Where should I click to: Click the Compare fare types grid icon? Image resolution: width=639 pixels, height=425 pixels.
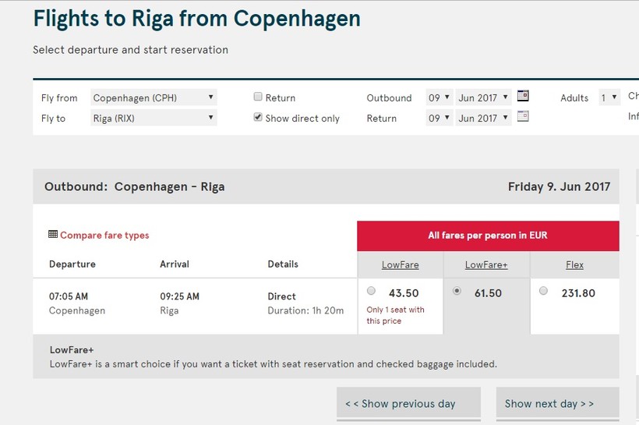(53, 235)
